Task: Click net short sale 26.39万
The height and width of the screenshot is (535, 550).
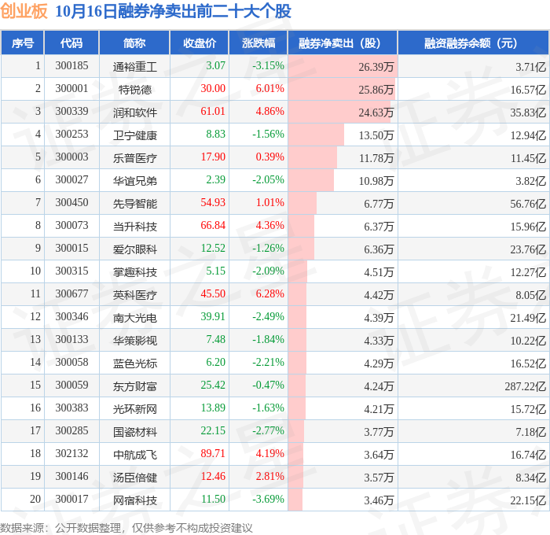Action: click(376, 67)
